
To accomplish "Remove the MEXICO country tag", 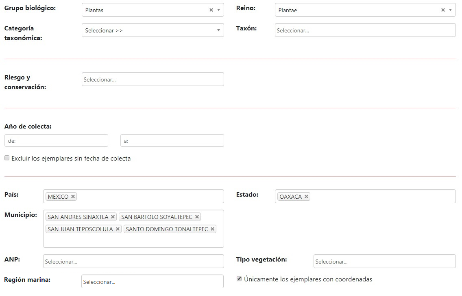I will pyautogui.click(x=73, y=197).
